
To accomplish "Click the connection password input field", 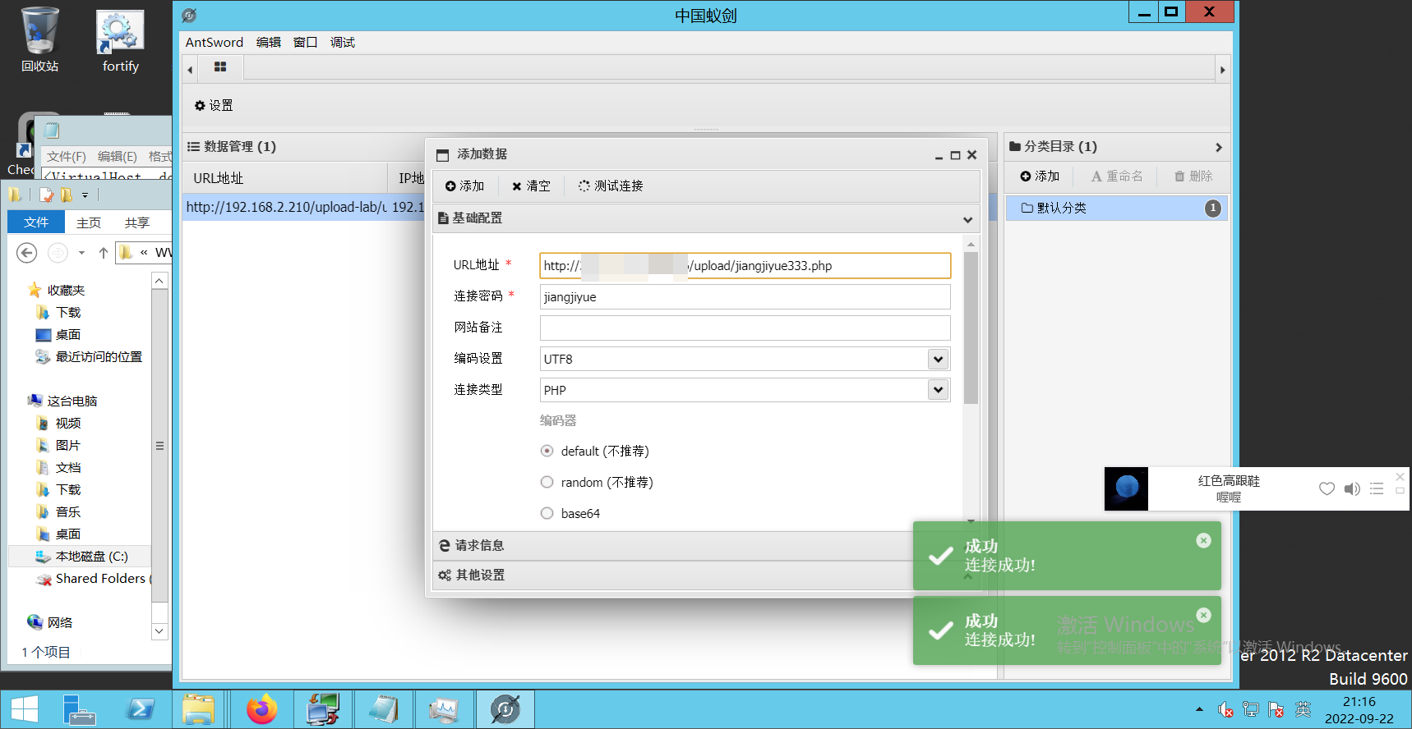I will (745, 297).
